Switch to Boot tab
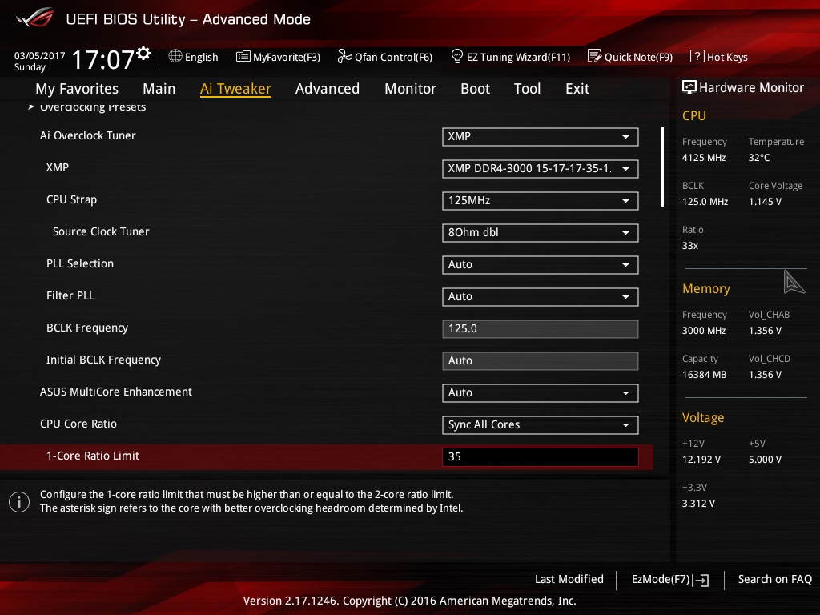This screenshot has width=820, height=615. [475, 89]
